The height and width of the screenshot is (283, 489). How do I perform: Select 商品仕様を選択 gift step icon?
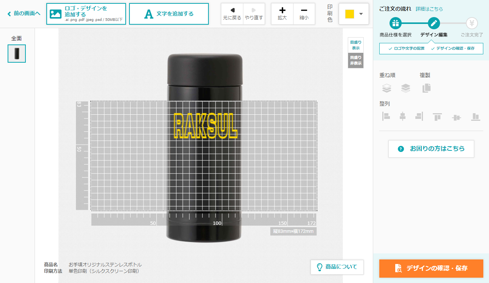(x=396, y=23)
